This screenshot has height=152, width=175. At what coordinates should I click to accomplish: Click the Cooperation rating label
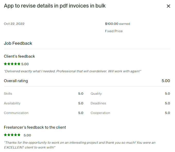pyautogui.click(x=100, y=113)
